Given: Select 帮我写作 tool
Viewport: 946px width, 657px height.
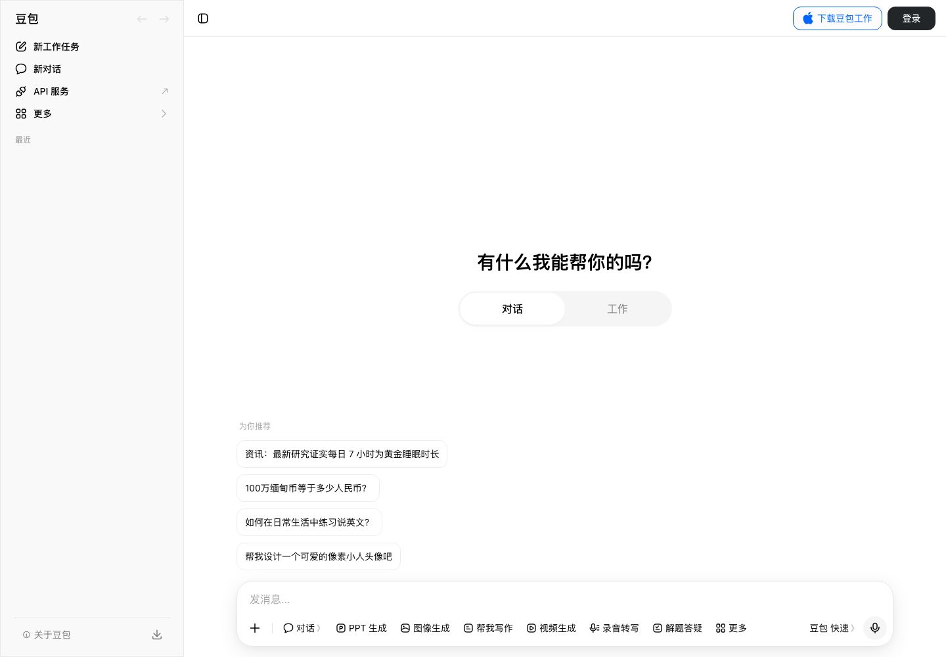Looking at the screenshot, I should coord(488,628).
